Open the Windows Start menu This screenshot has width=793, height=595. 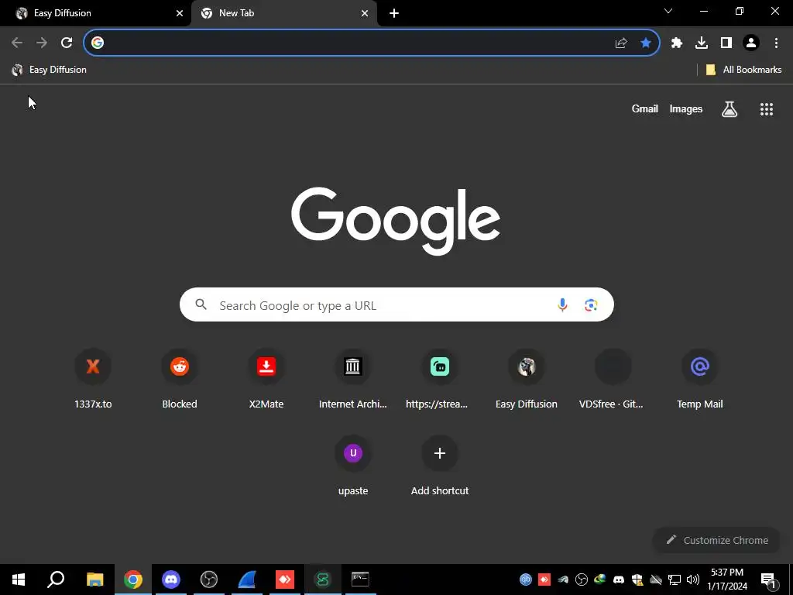[x=19, y=580]
